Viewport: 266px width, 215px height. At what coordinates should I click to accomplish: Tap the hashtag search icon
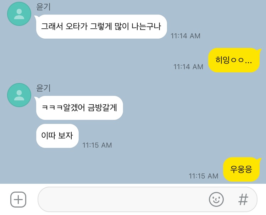point(243,199)
